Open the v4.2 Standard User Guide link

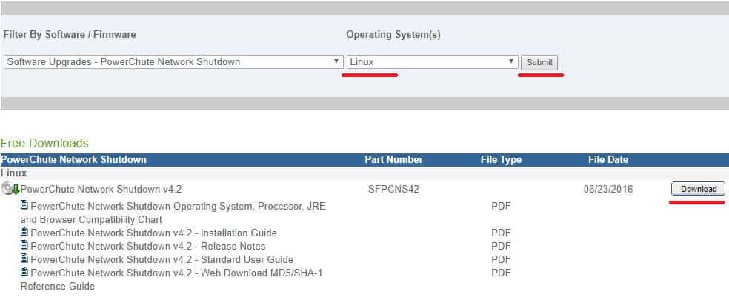coord(162,259)
